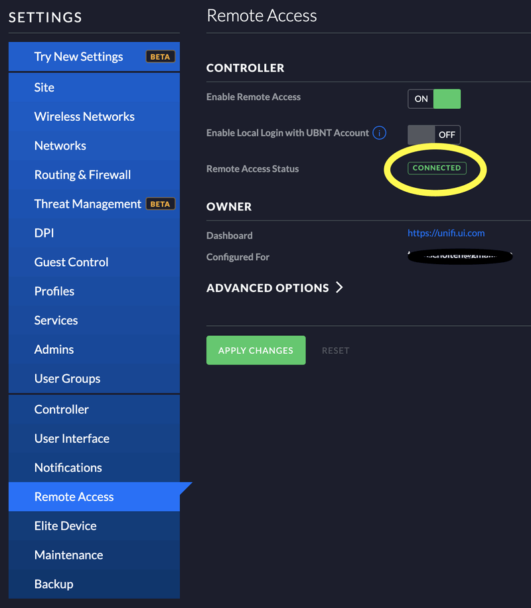Expand the Advanced Options chevron

coord(339,288)
